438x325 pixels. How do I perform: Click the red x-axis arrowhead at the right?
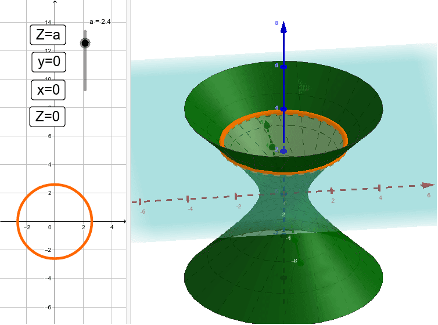[x=428, y=185]
